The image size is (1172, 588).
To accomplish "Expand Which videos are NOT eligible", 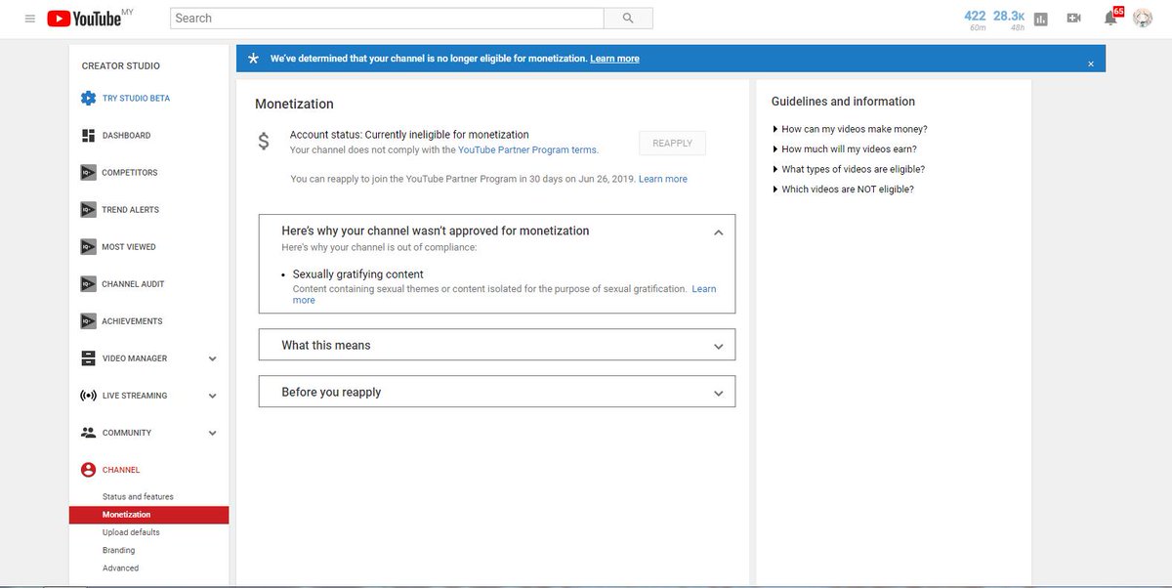I will [843, 189].
